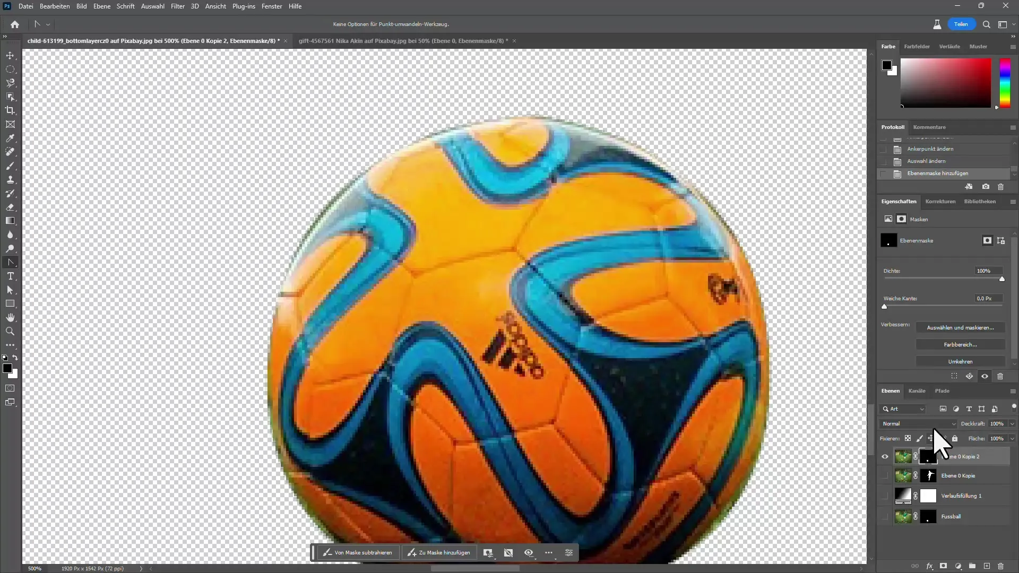Select the Path Selection tool

coord(10,290)
